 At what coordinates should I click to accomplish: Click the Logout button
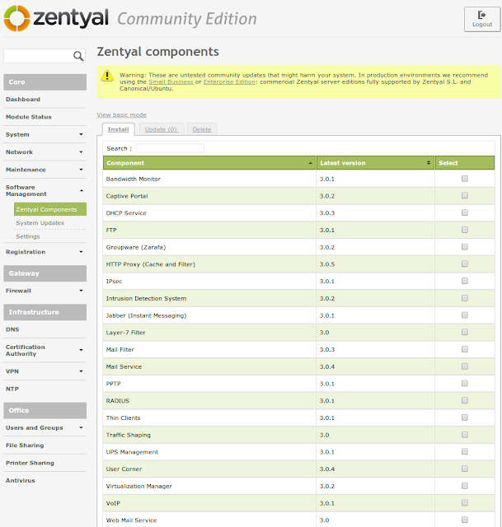pos(482,20)
